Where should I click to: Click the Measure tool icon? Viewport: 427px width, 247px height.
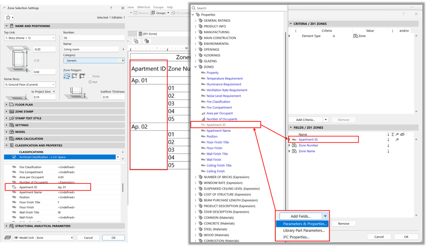click(x=135, y=13)
